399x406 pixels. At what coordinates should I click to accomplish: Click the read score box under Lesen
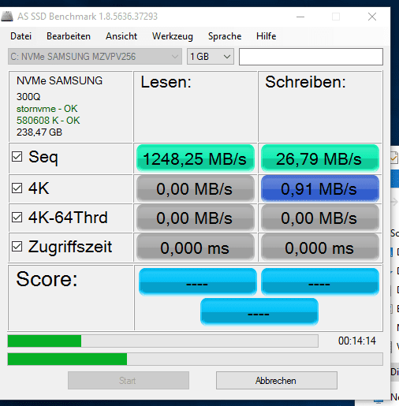(198, 281)
